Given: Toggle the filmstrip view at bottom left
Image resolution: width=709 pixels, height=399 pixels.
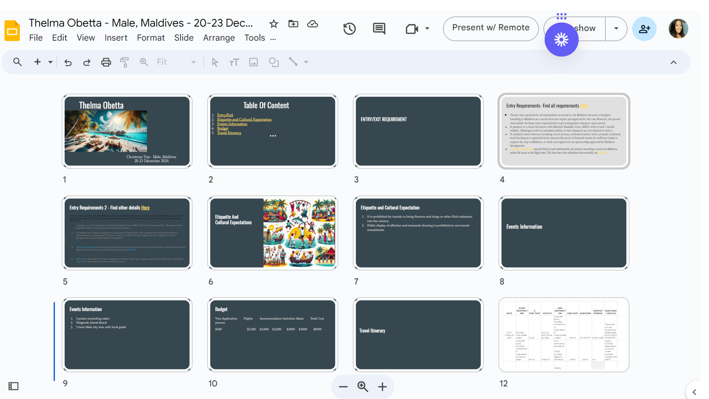Looking at the screenshot, I should pos(13,386).
